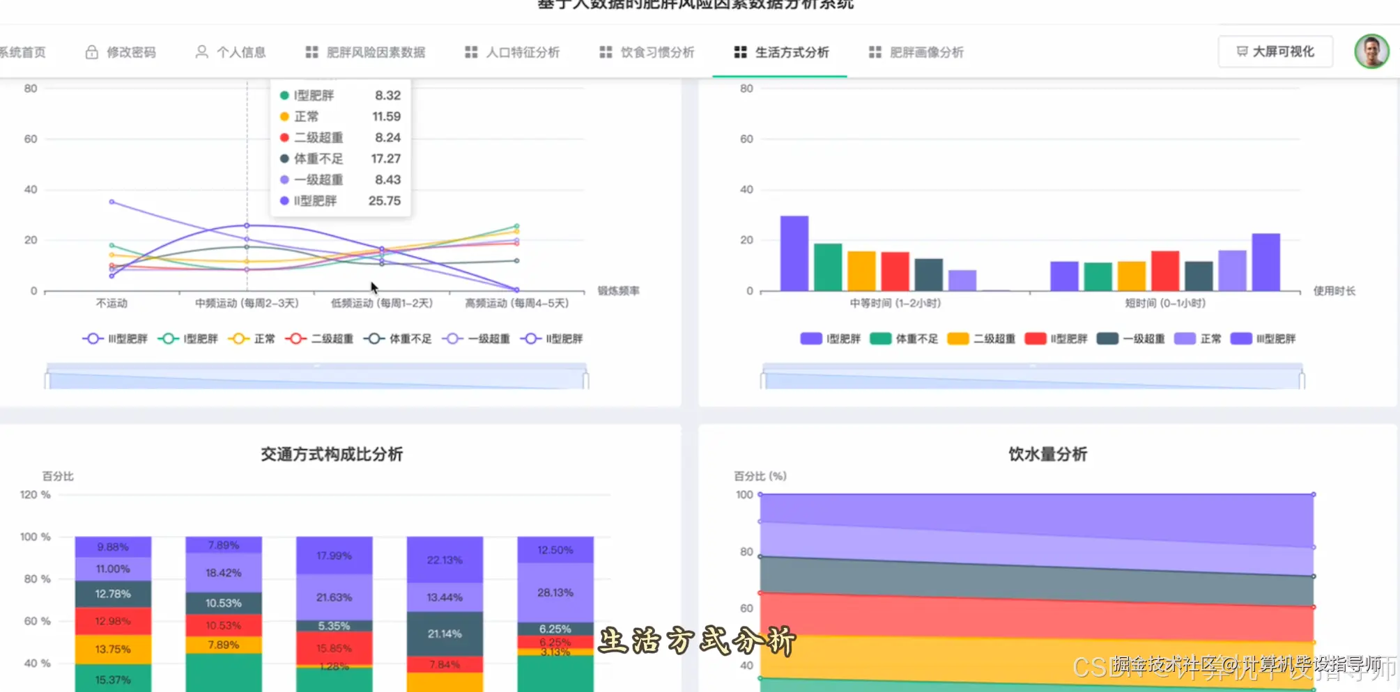This screenshot has height=692, width=1400.
Task: Click right handle of 使用时长 chart zoom slider
Action: (1302, 380)
